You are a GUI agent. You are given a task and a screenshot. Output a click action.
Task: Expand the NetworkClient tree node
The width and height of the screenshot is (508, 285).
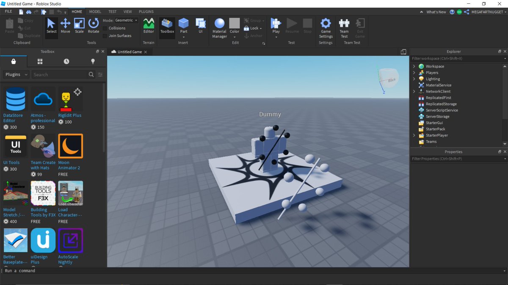pos(414,91)
